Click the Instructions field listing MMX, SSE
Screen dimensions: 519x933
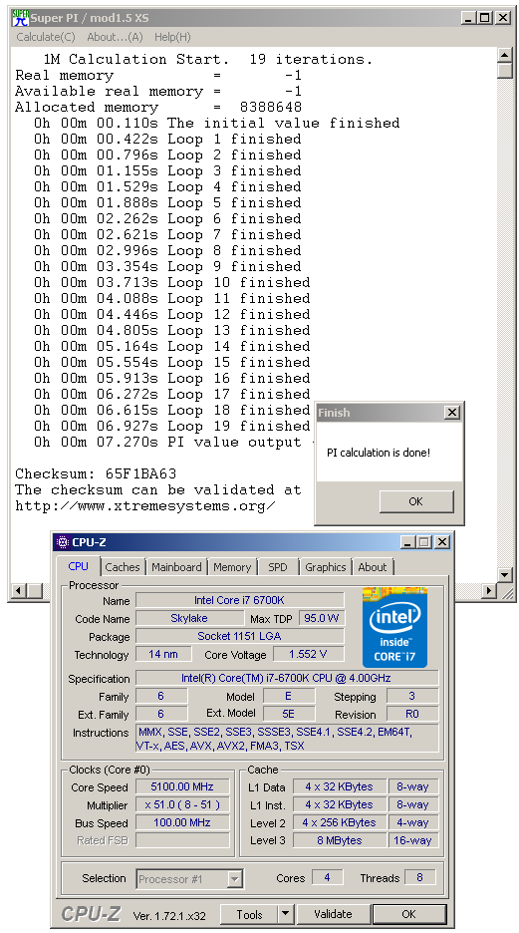click(x=287, y=739)
